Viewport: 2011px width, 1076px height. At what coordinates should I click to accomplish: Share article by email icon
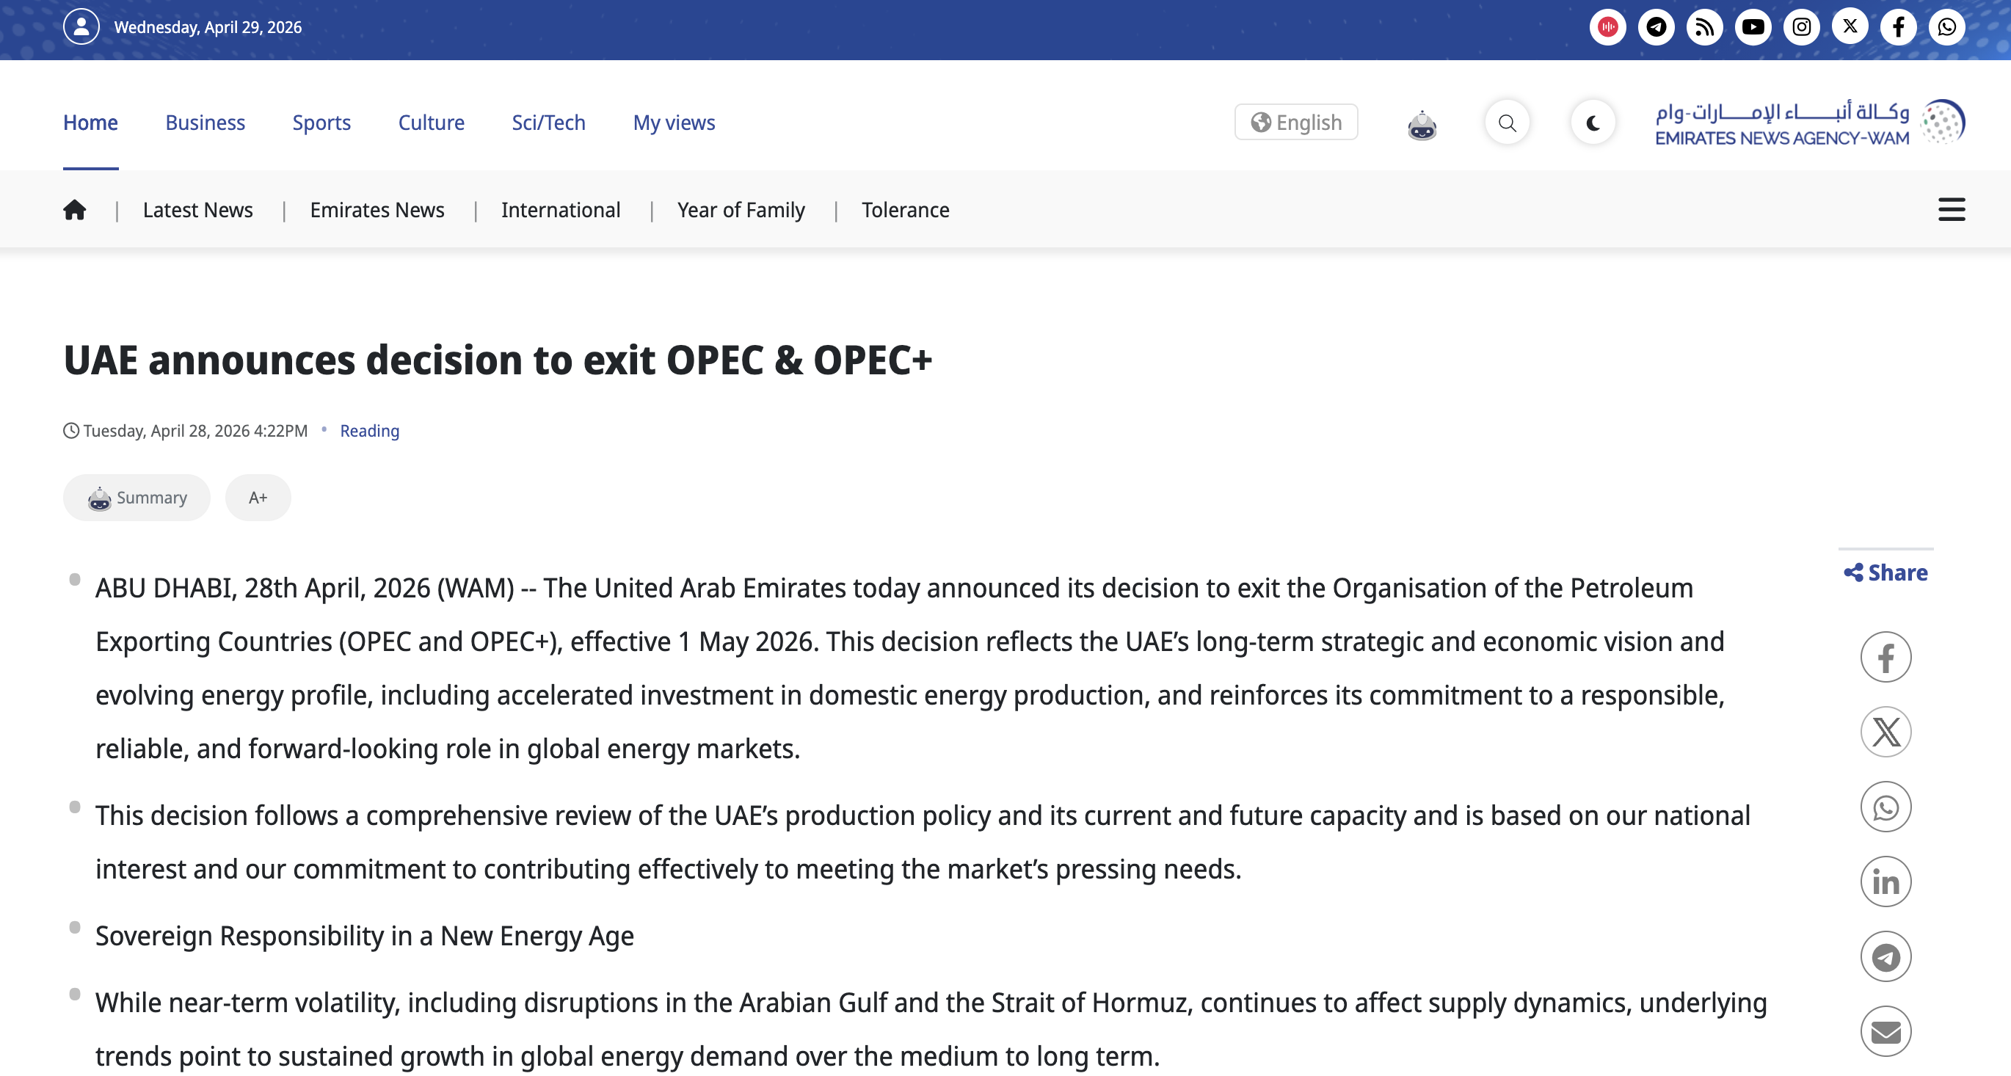pyautogui.click(x=1885, y=1031)
